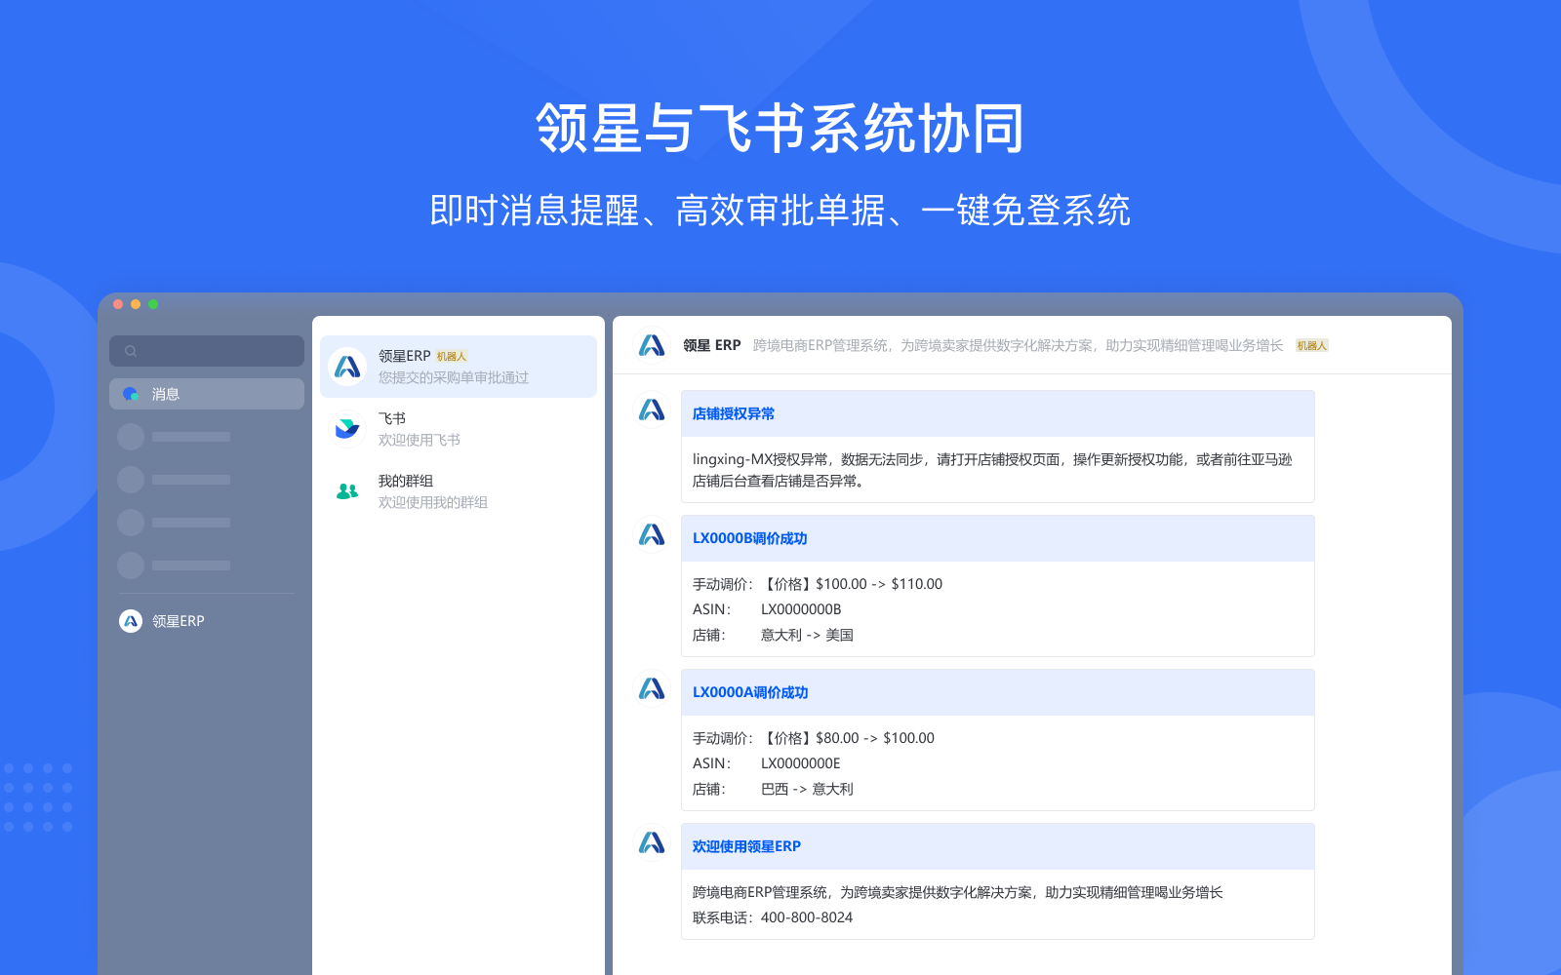The width and height of the screenshot is (1561, 975).
Task: Click the 领星ERP logo icon in sidebar
Action: (x=131, y=621)
